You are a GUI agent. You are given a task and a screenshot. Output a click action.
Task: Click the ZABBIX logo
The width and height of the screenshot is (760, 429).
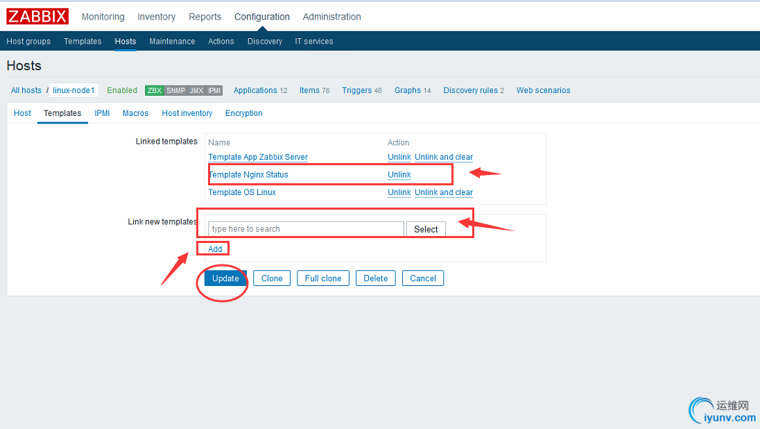(37, 16)
